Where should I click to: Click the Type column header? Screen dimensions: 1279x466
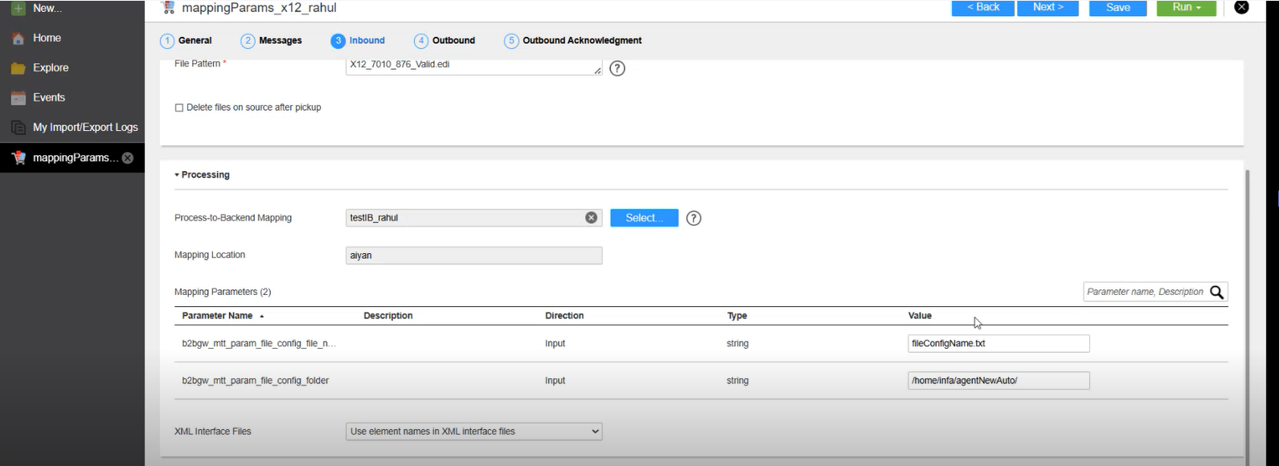[737, 316]
